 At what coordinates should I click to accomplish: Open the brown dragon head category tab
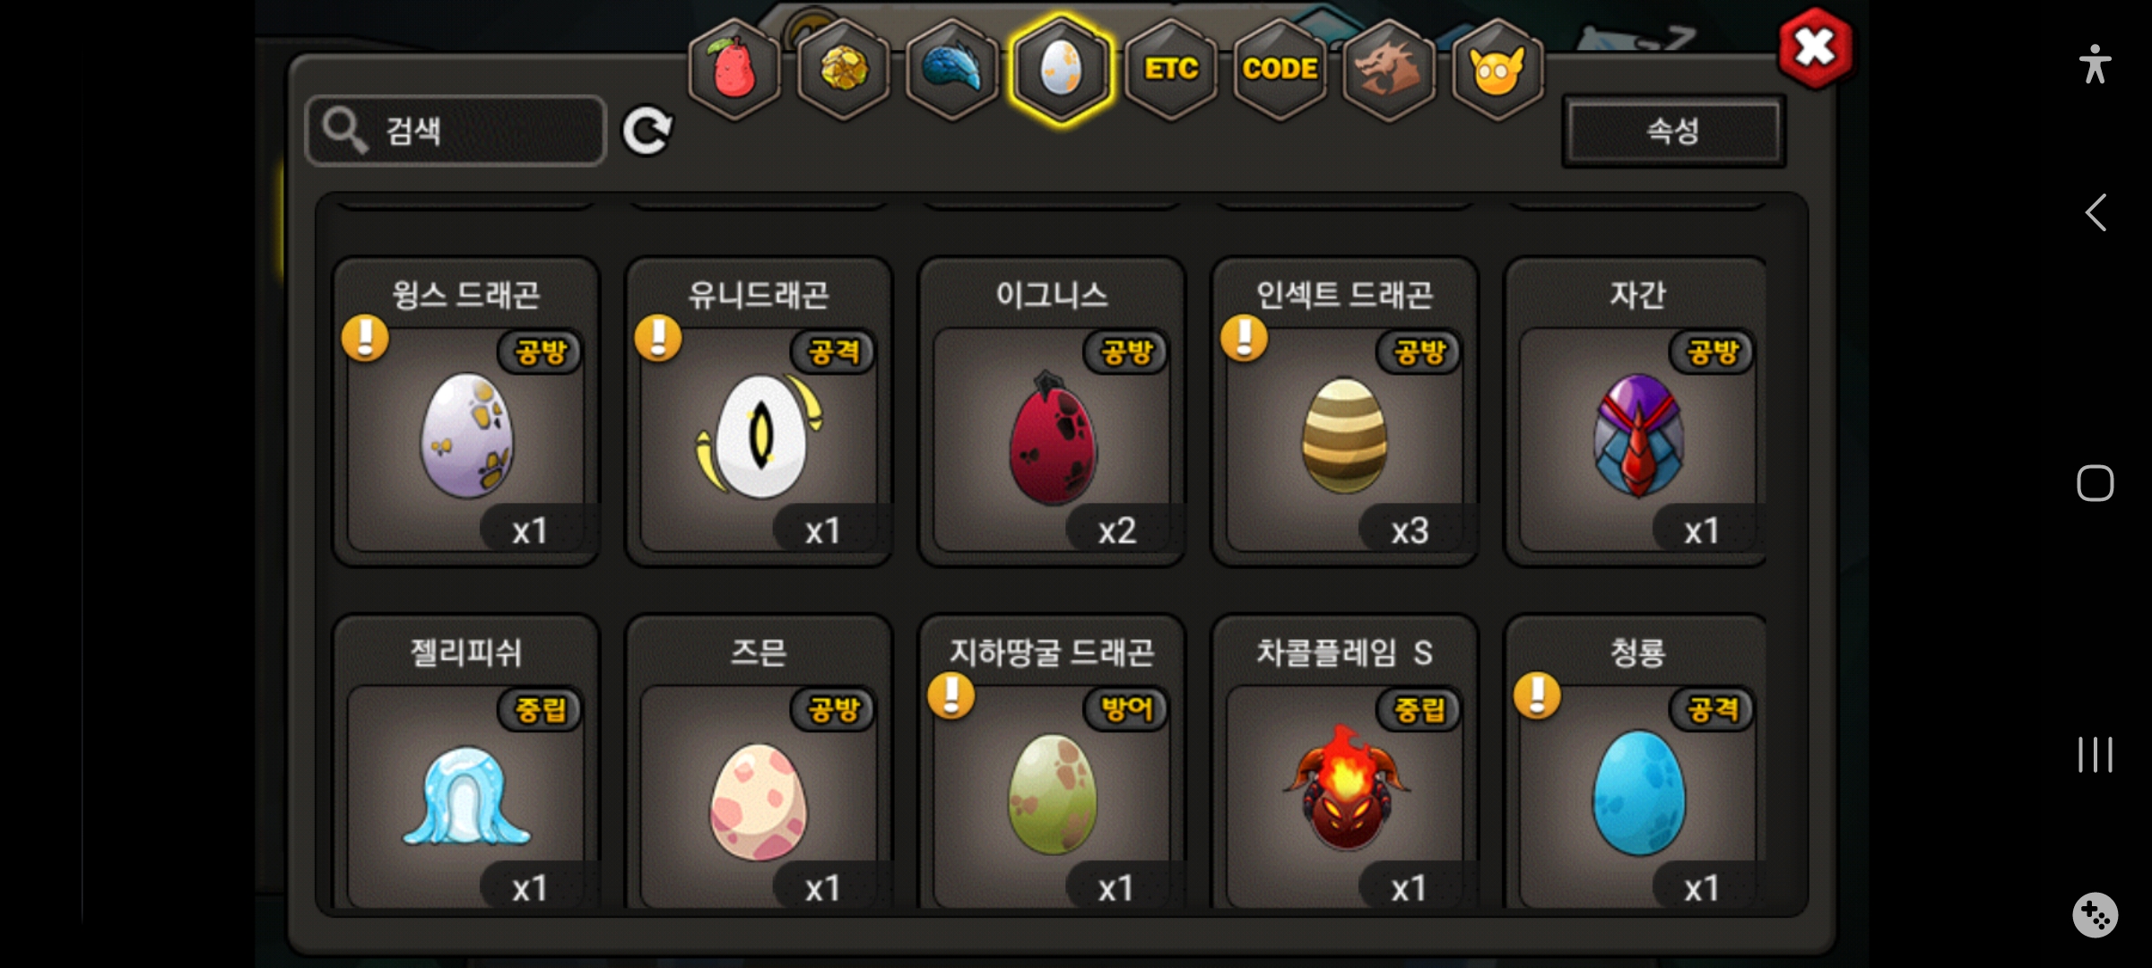(1388, 69)
